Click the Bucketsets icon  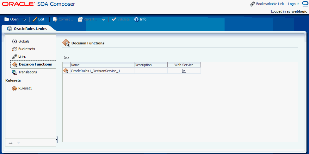point(14,49)
